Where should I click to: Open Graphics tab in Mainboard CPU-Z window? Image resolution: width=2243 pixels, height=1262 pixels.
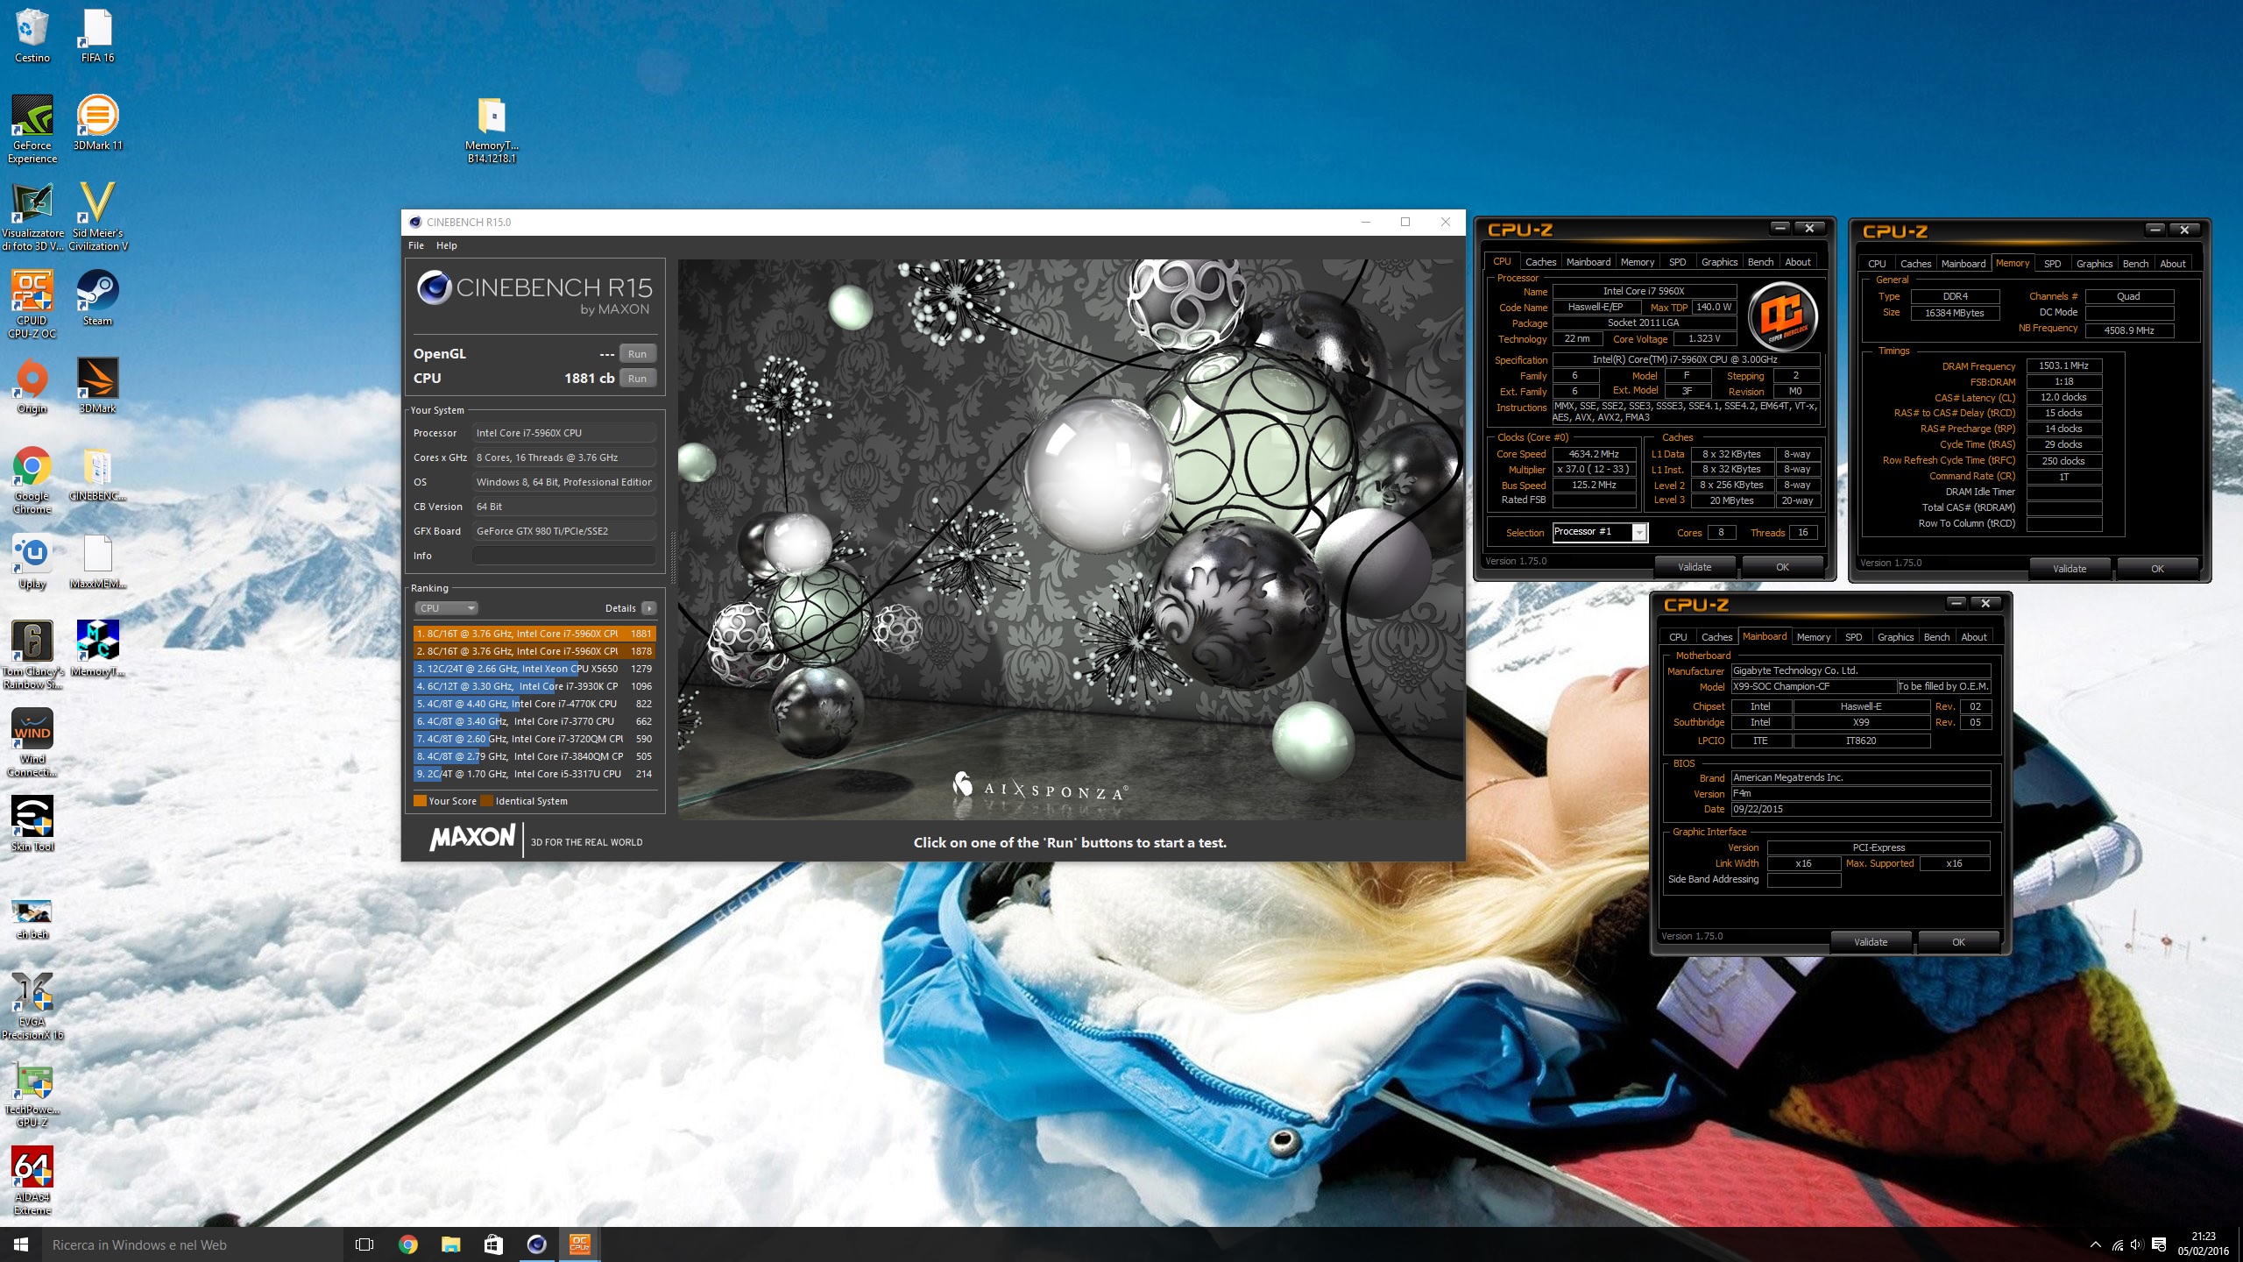[x=1895, y=637]
